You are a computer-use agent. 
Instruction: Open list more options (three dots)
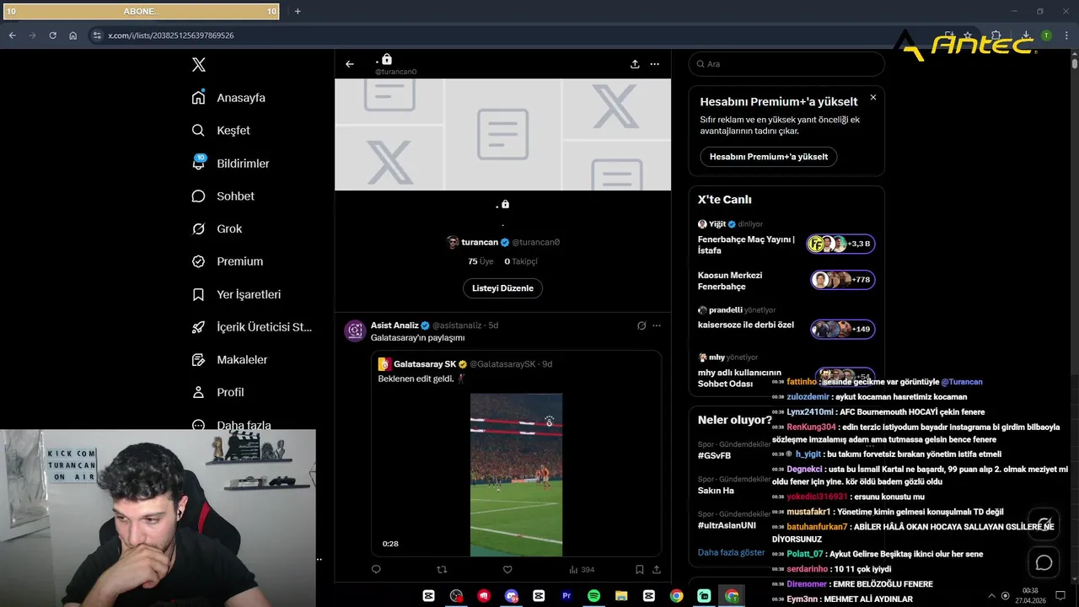pos(655,64)
